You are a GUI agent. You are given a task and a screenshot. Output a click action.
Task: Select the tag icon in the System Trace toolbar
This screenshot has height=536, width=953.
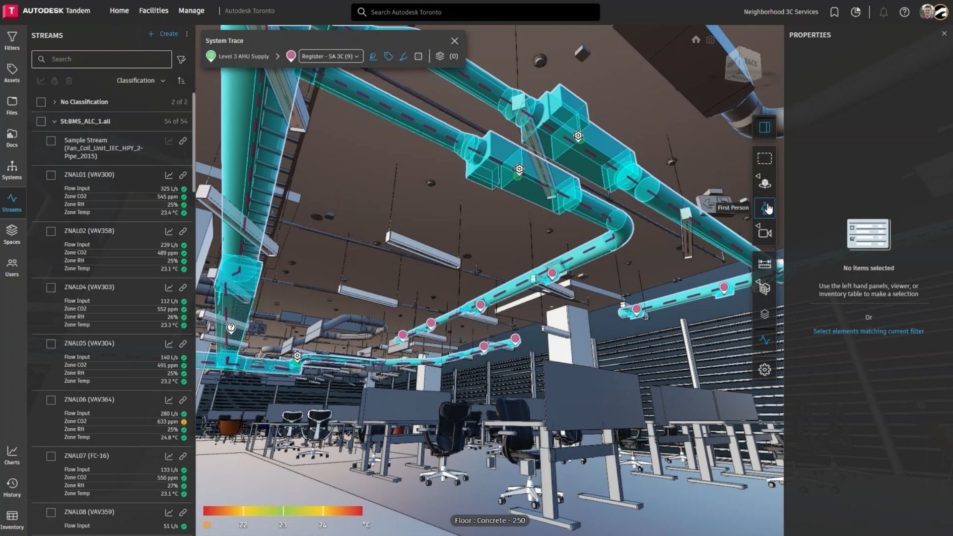(389, 56)
